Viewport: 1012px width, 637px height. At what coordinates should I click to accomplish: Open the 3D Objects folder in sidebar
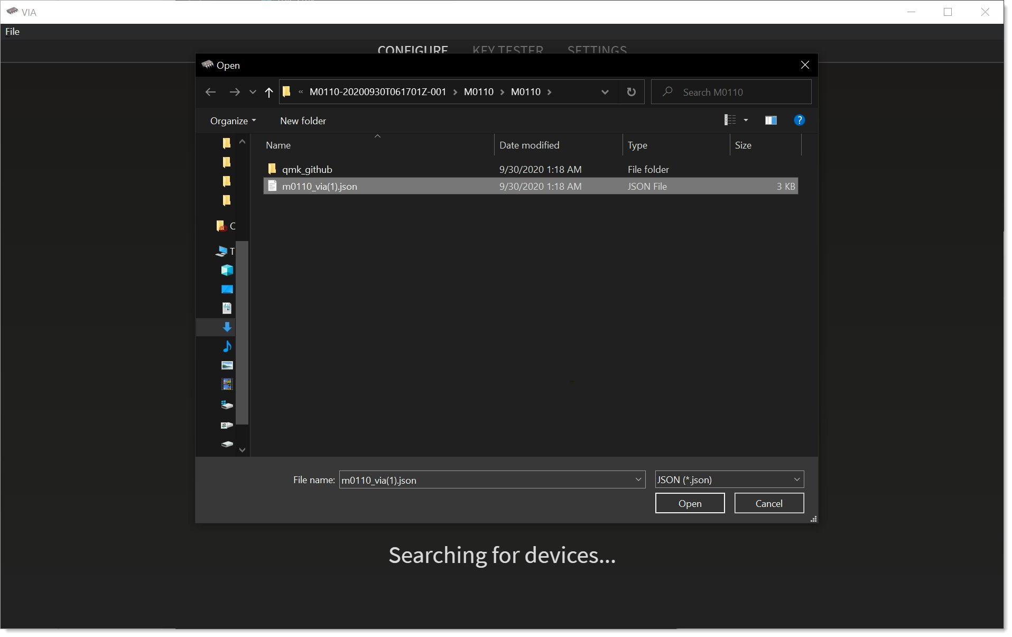tap(227, 270)
